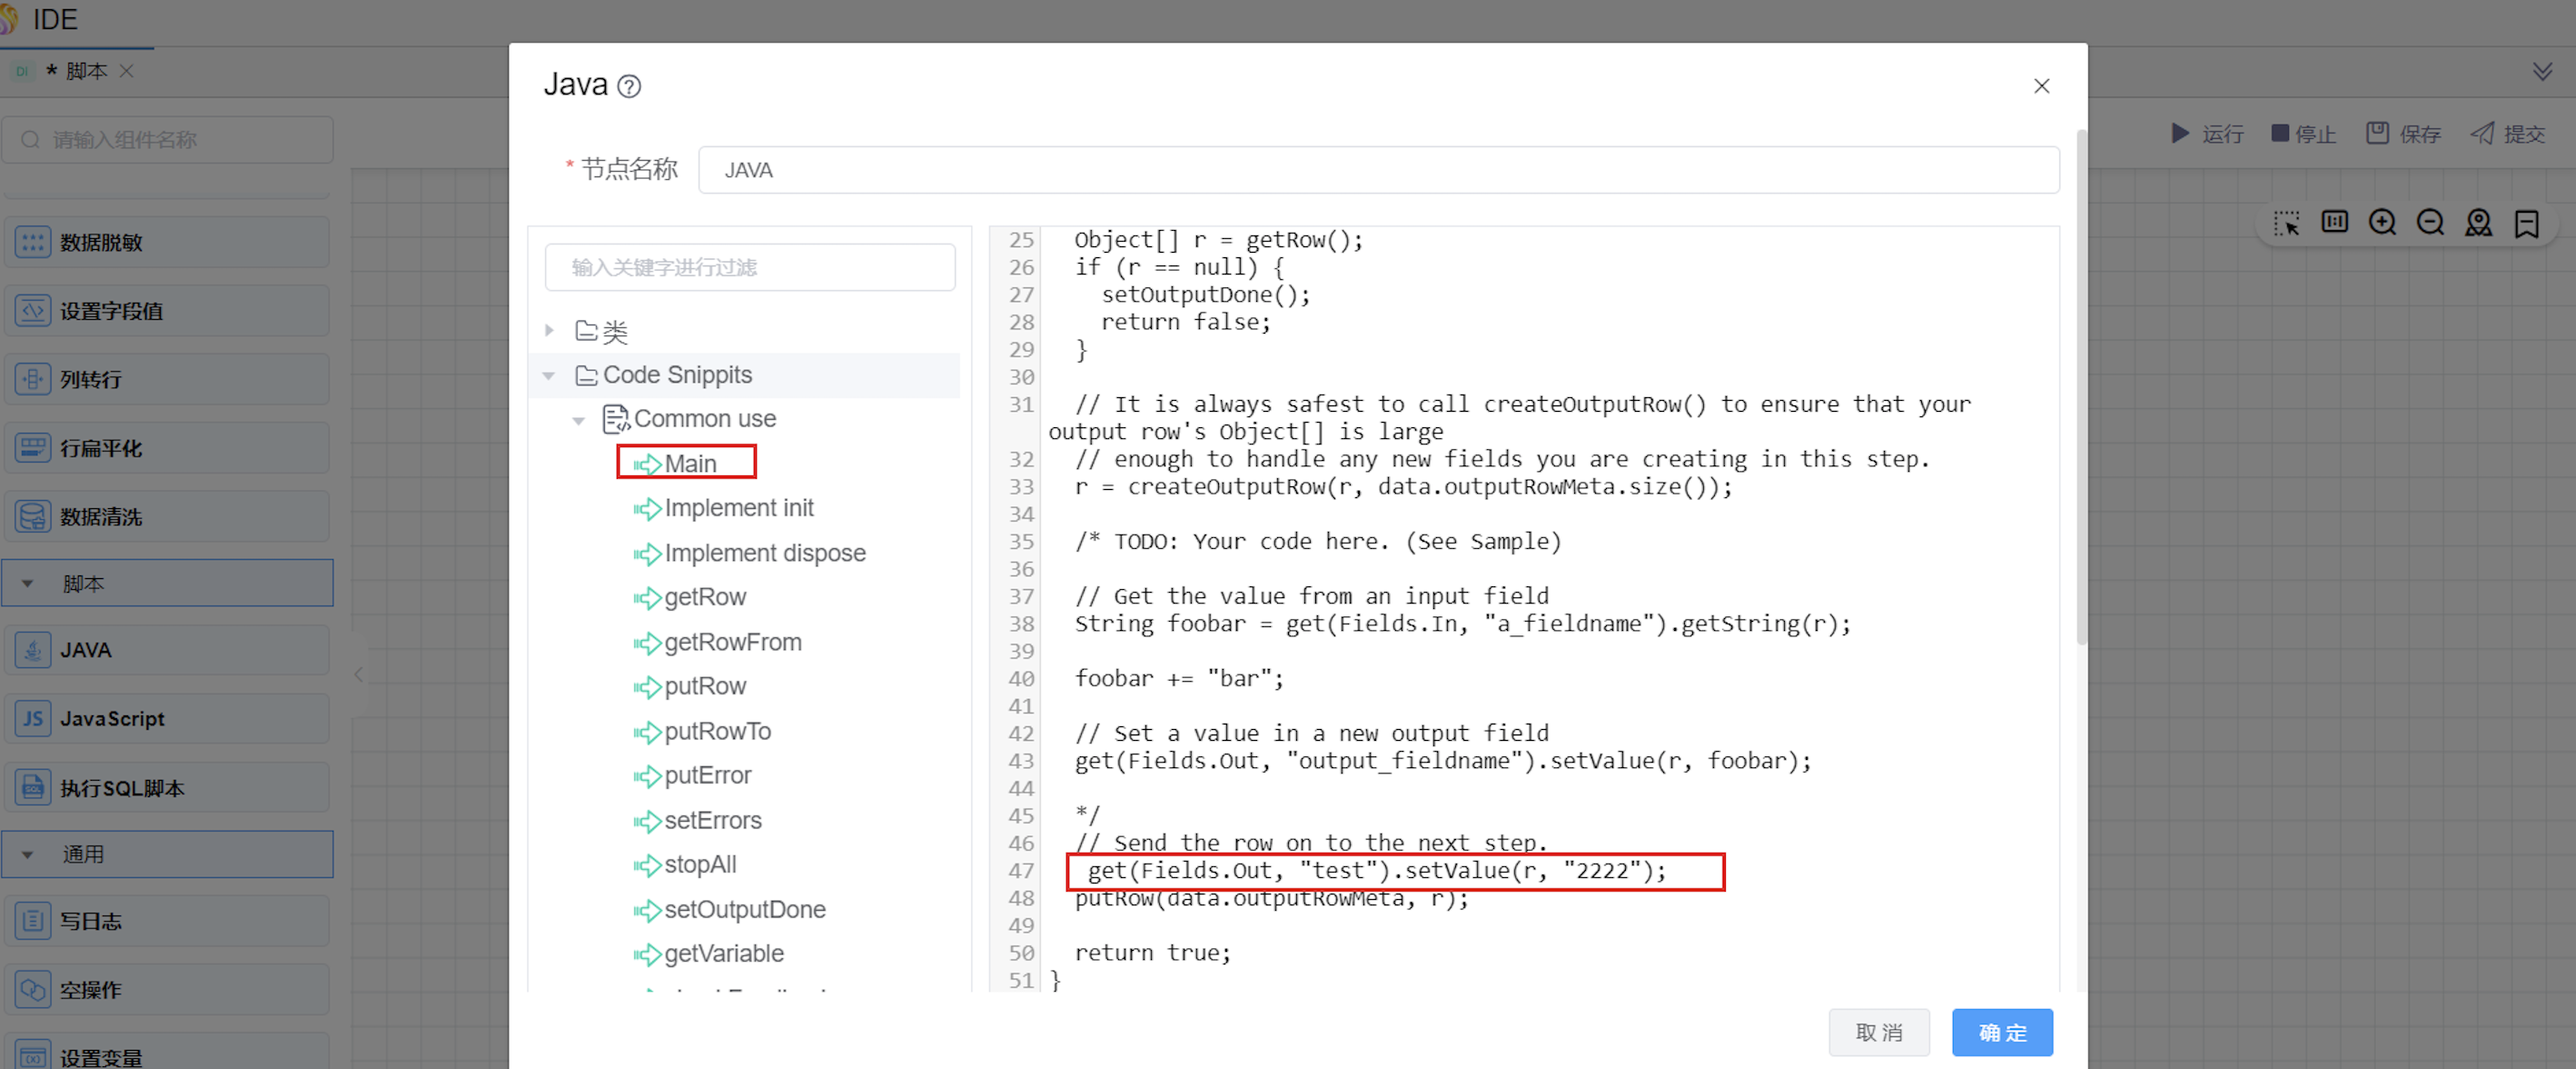Viewport: 2576px width, 1069px height.
Task: Select the Main snippet item
Action: (690, 464)
